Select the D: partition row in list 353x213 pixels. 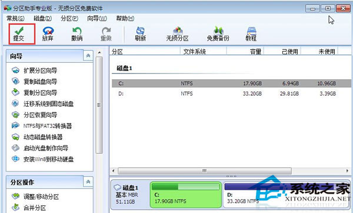click(231, 93)
